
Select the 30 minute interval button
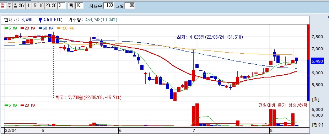(x=54, y=5)
